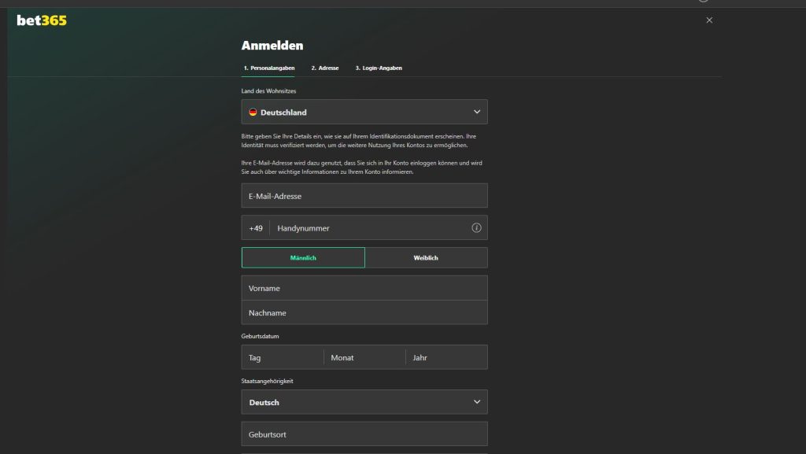
Task: Switch to the Personalangaben tab
Action: pos(268,68)
